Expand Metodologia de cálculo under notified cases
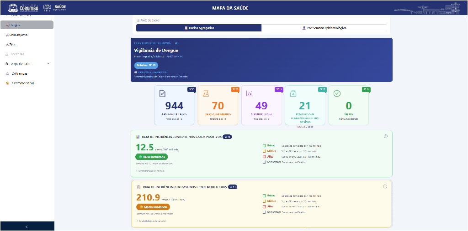Viewport: 468px width, 231px height. (x=150, y=221)
